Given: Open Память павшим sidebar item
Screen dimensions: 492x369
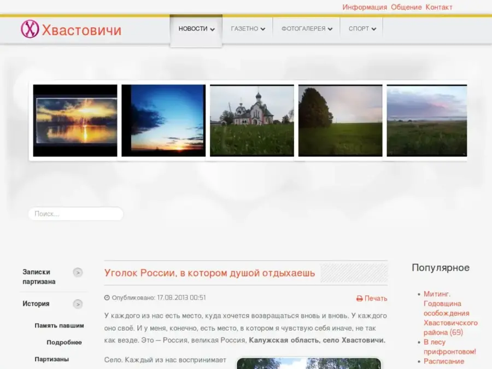Looking at the screenshot, I should (59, 326).
